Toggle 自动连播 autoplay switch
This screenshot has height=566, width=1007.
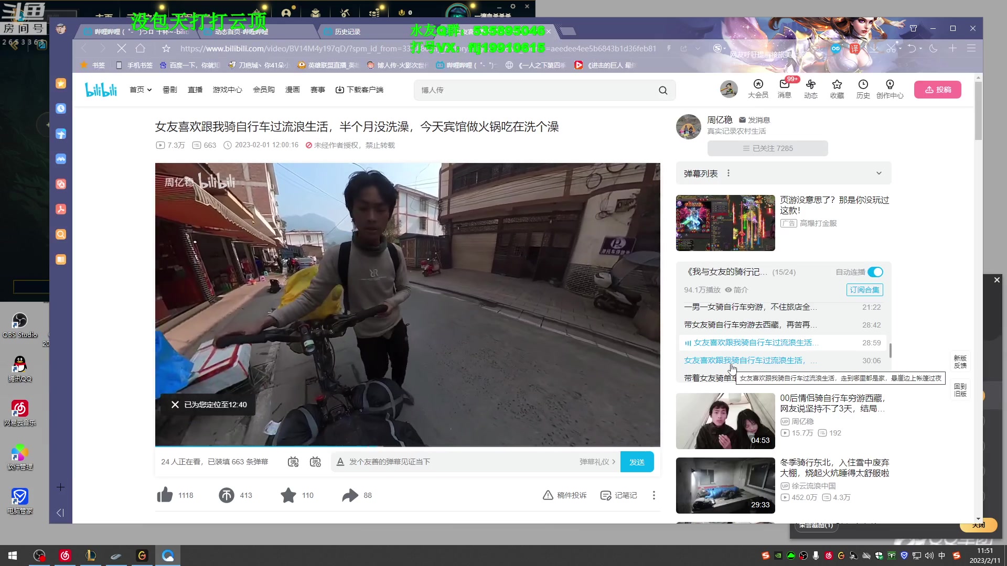pos(875,272)
